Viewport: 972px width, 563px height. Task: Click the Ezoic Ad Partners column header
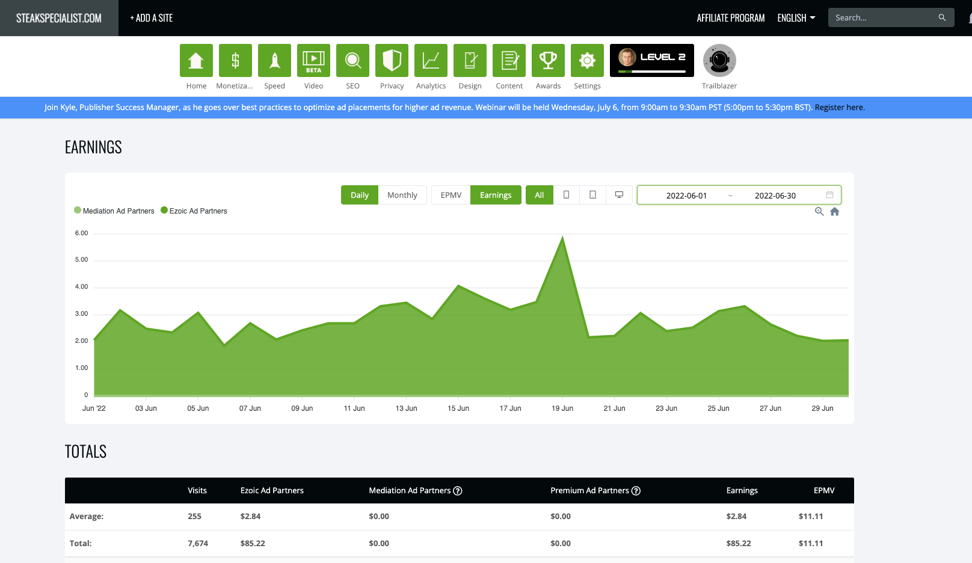272,491
